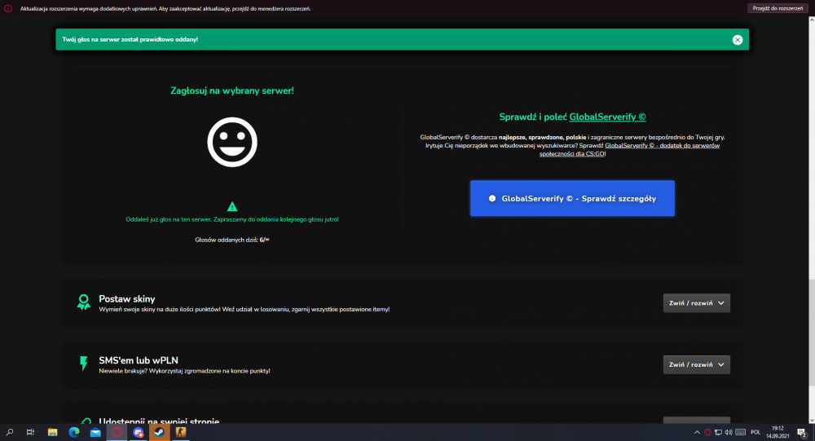815x441 pixels.
Task: Click 'Głosów oddanych dziś' counter text
Action: point(231,240)
